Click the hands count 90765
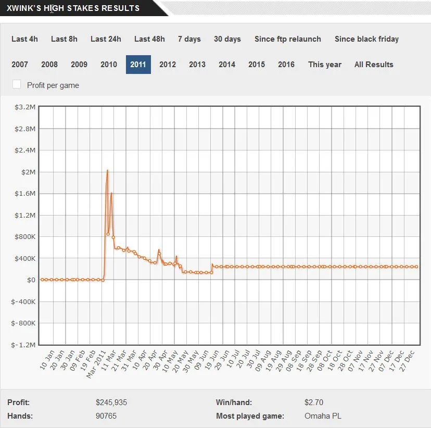431x428 pixels. coord(106,416)
